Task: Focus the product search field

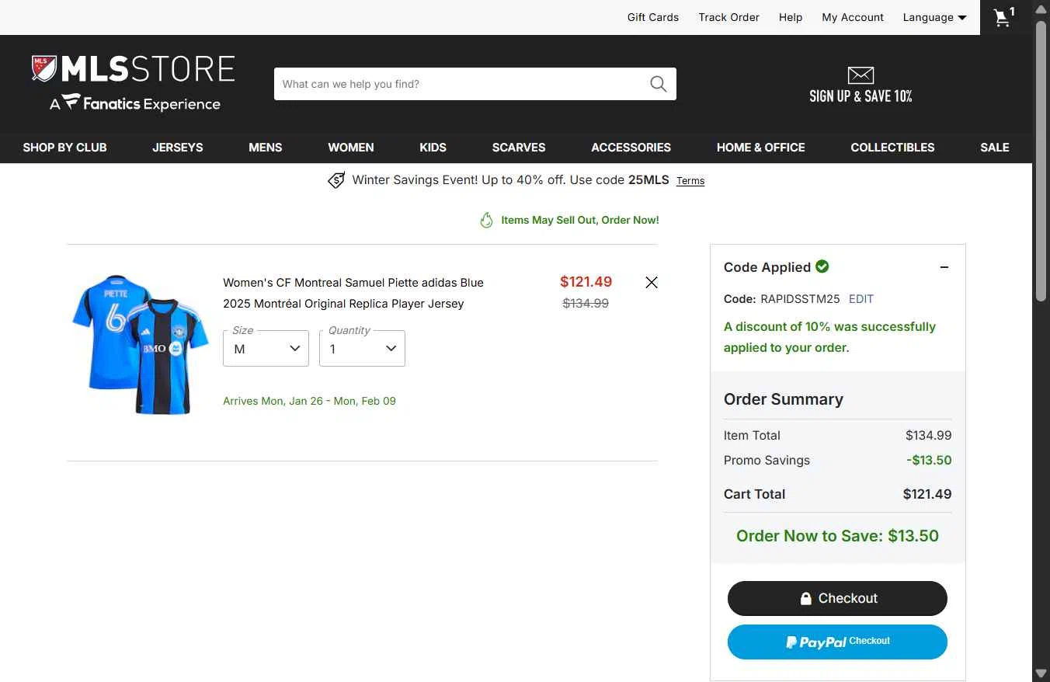Action: pyautogui.click(x=463, y=84)
